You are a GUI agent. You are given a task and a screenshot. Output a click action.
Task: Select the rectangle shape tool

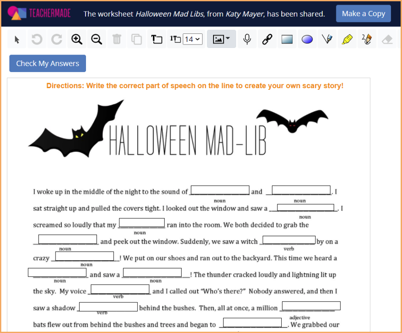tap(287, 39)
